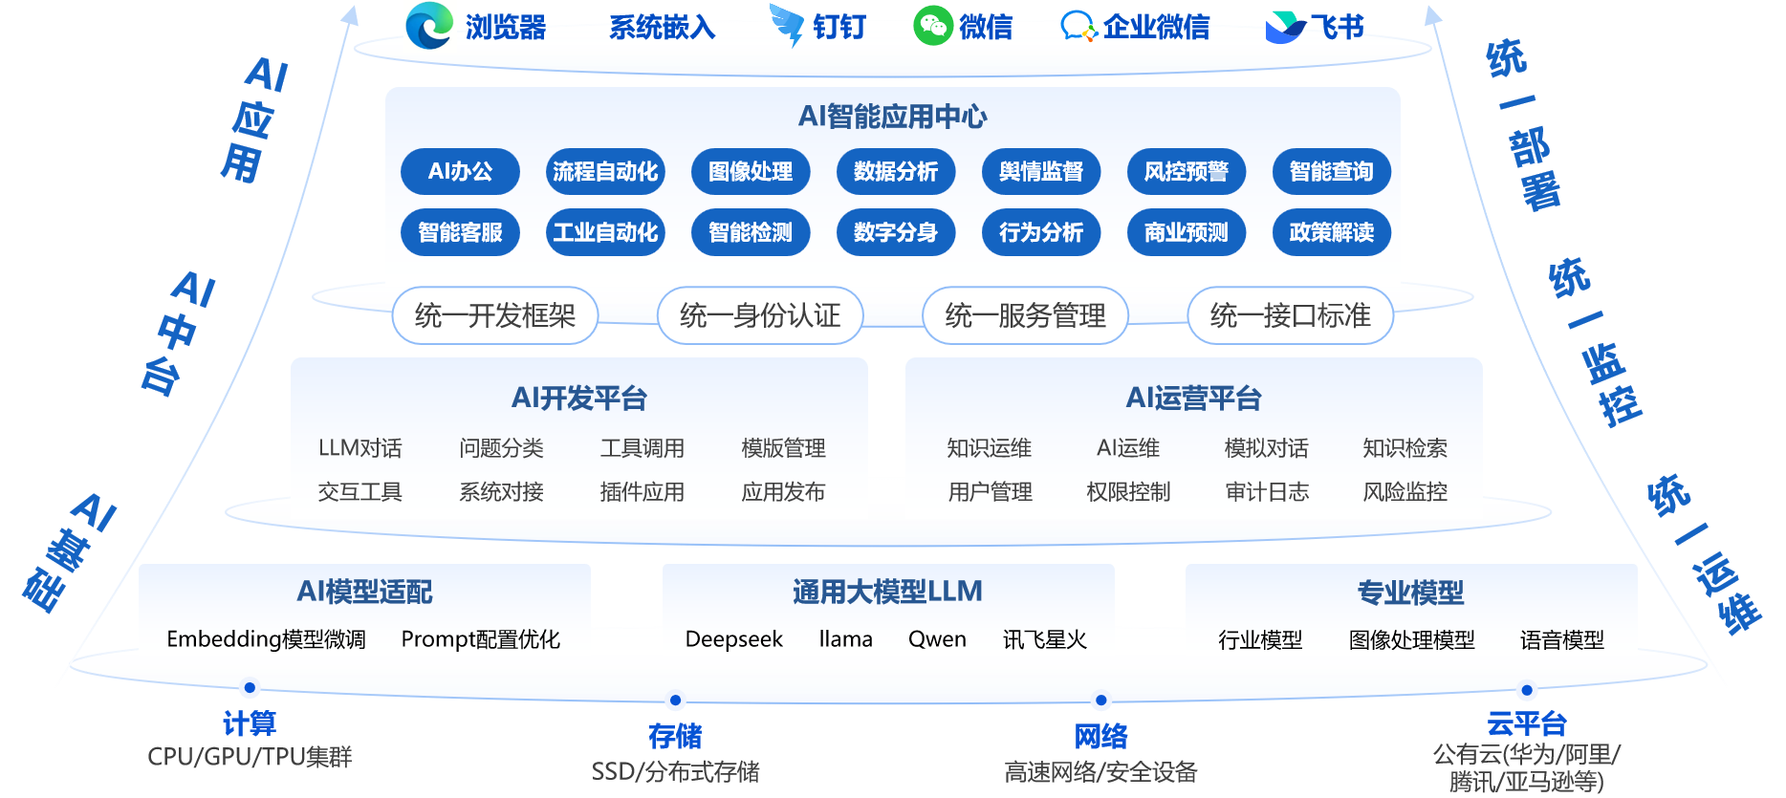This screenshot has height=798, width=1786.
Task: Click the blue dot above 云平台
Action: tap(1527, 690)
